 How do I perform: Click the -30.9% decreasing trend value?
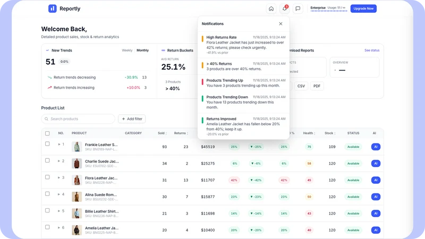point(131,78)
